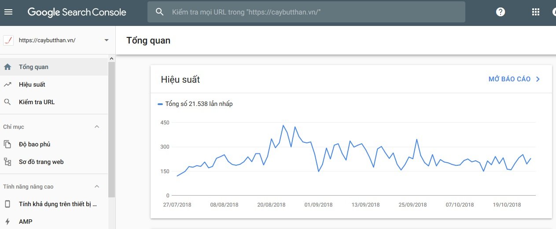Click the AMP lightning bolt icon
The image size is (556, 229).
coord(7,222)
